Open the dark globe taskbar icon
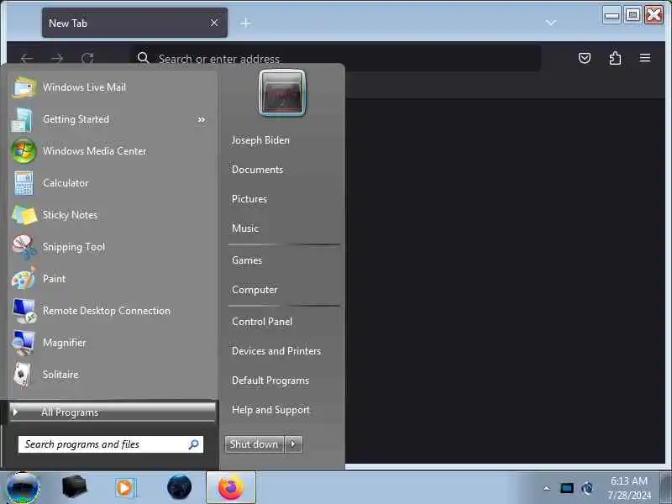Screen dimensions: 672x504 click(179, 487)
